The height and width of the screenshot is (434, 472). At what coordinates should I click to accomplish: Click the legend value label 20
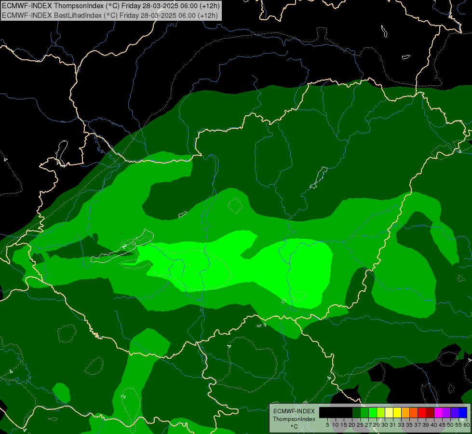click(352, 425)
